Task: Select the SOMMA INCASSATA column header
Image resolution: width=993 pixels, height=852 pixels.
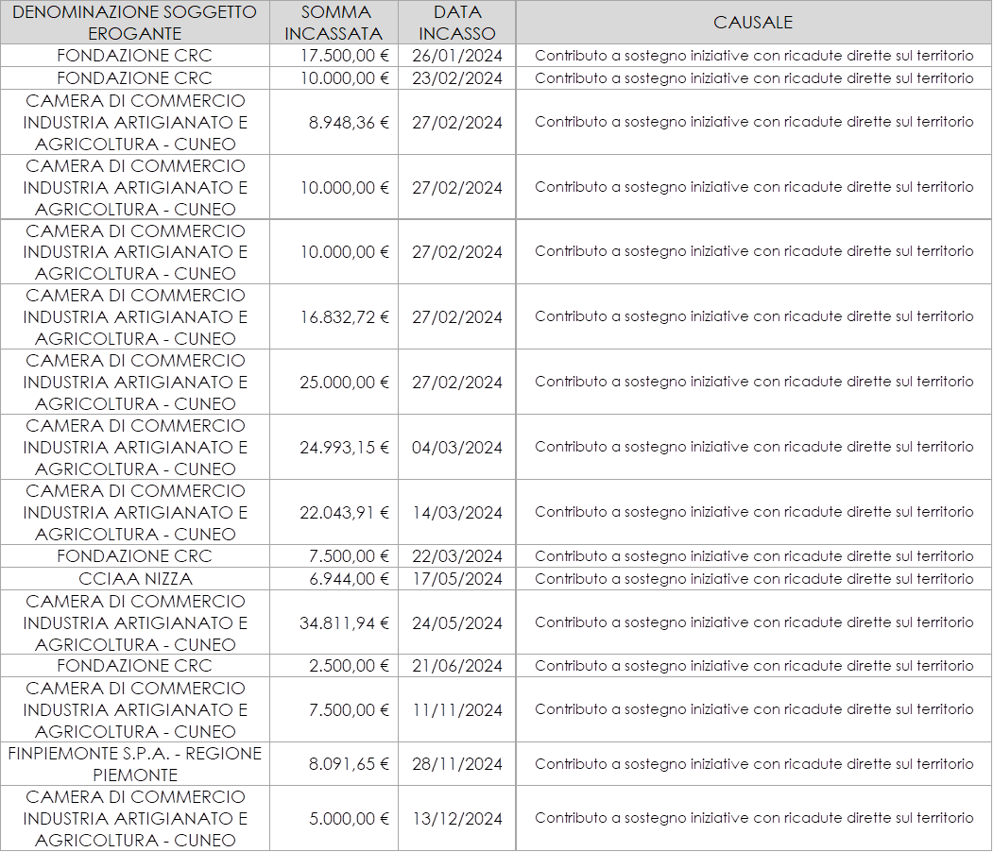Action: point(334,23)
